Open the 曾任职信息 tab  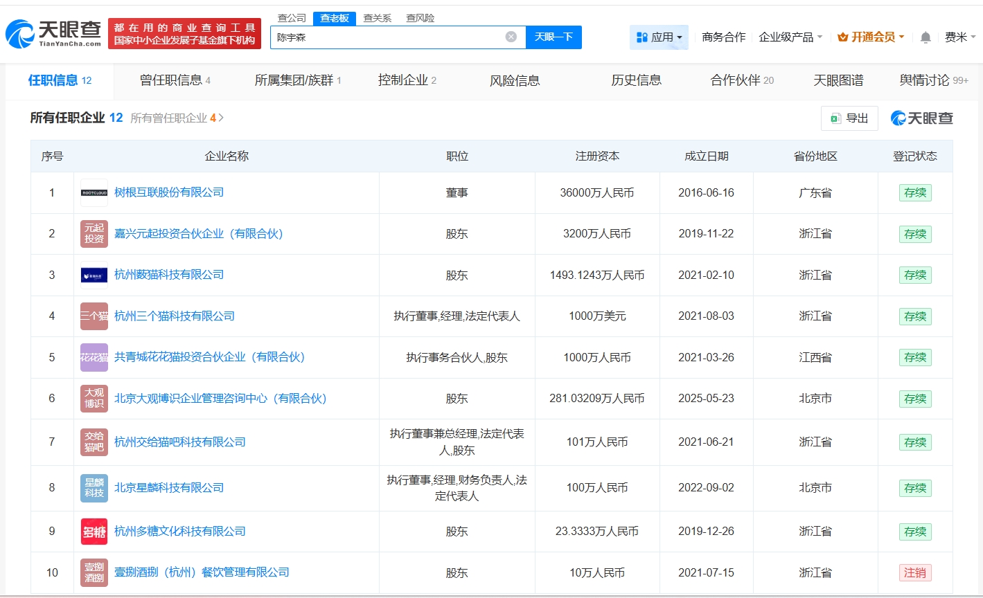click(x=175, y=80)
